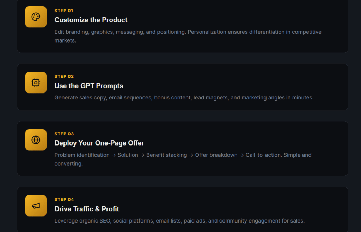Image resolution: width=361 pixels, height=232 pixels.
Task: Click the palette icon for Customize the Product
Action: pos(36,17)
